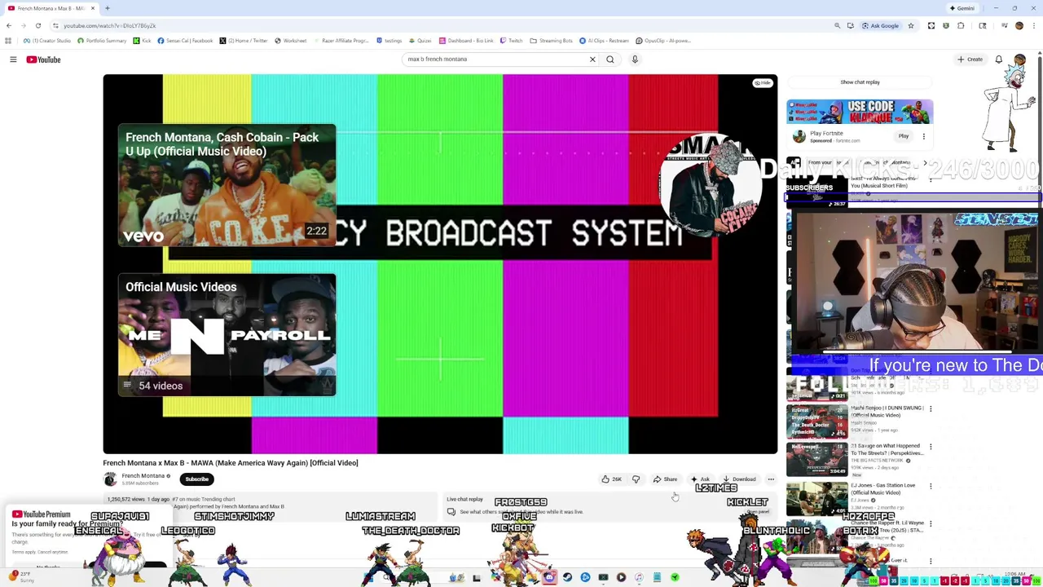Share the MAWA video

click(665, 479)
